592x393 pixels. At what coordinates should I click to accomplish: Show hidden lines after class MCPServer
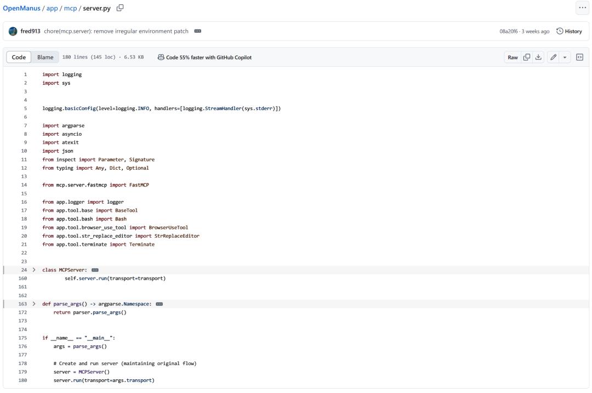pos(95,270)
